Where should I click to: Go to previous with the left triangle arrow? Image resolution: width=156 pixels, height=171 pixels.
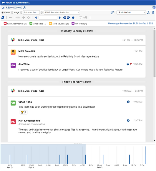pyautogui.click(x=36, y=18)
